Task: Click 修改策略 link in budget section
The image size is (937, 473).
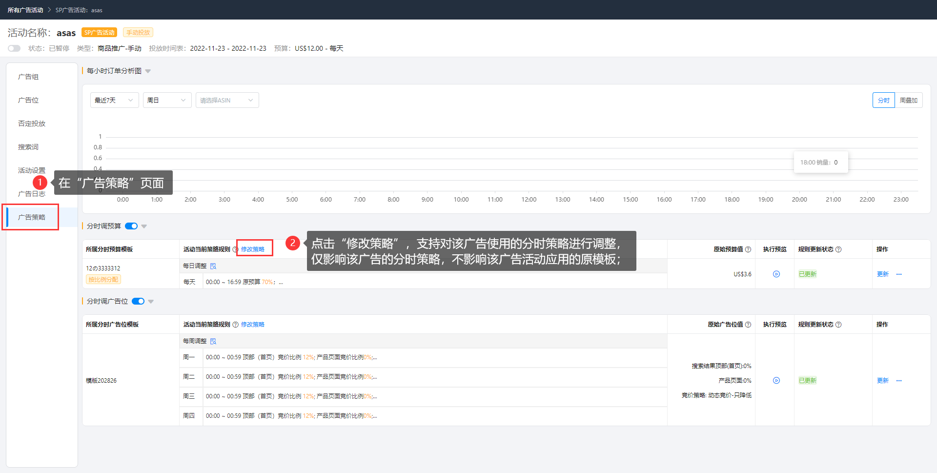Action: [253, 249]
